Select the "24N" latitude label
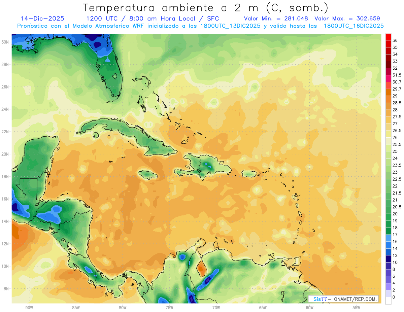 point(6,109)
